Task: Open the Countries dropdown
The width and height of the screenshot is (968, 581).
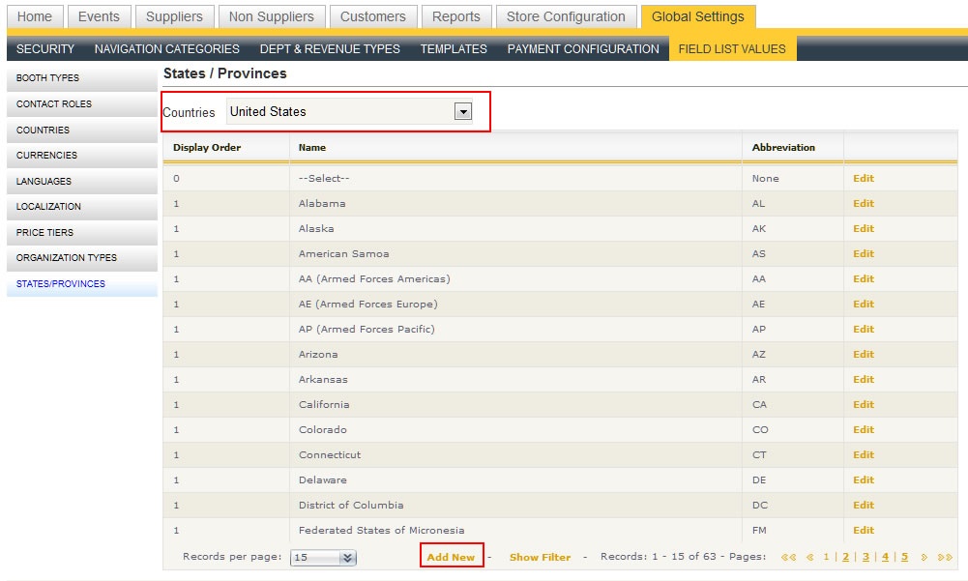Action: point(463,112)
